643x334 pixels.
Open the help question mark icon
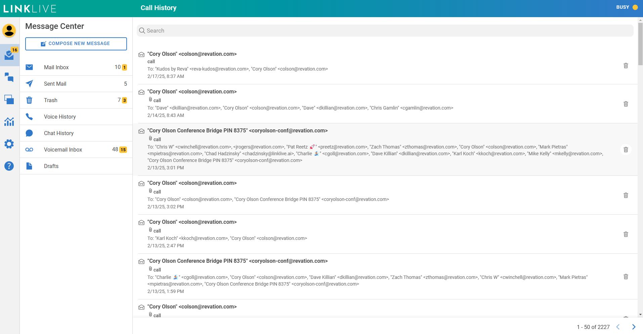pos(9,166)
